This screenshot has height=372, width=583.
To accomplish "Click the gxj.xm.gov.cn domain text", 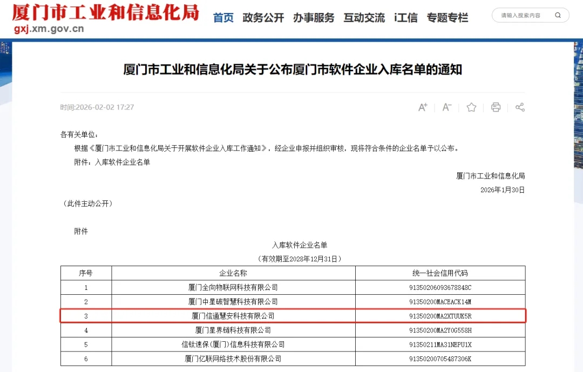I will (x=49, y=29).
